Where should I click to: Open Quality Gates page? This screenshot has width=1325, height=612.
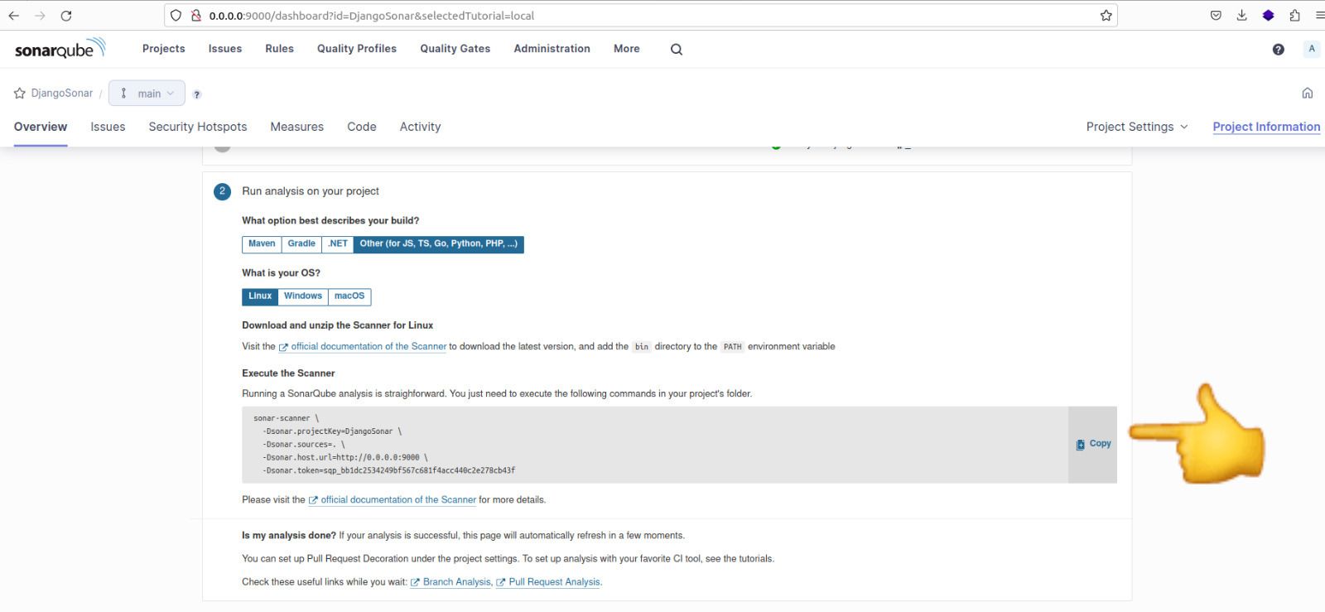(455, 49)
